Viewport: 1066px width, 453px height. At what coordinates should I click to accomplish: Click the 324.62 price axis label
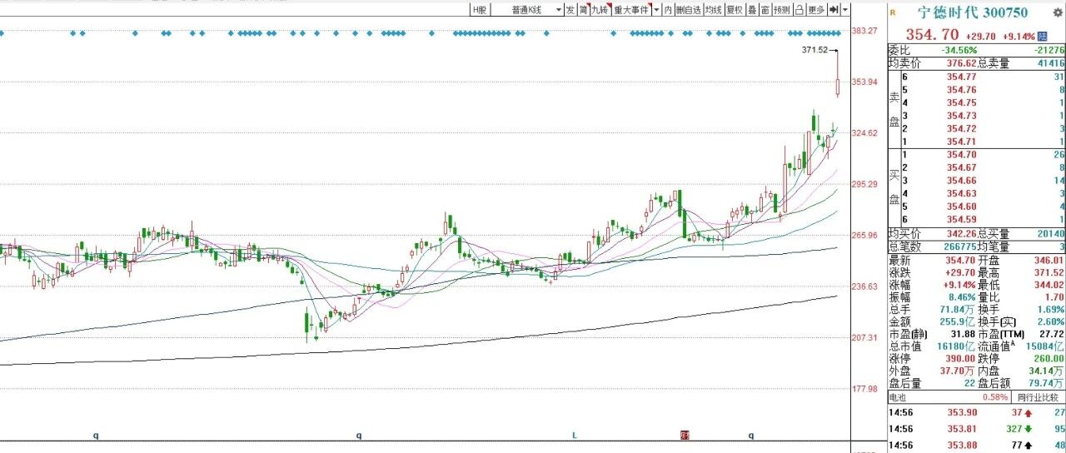(x=865, y=133)
